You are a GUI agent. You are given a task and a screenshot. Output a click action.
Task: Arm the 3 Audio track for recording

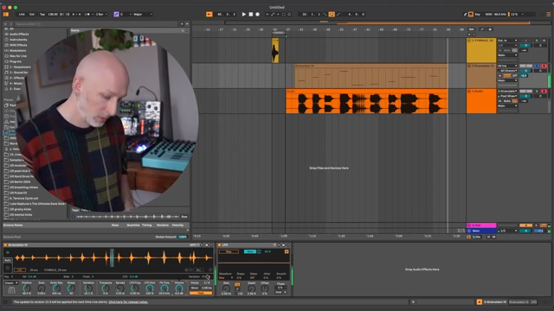[544, 92]
